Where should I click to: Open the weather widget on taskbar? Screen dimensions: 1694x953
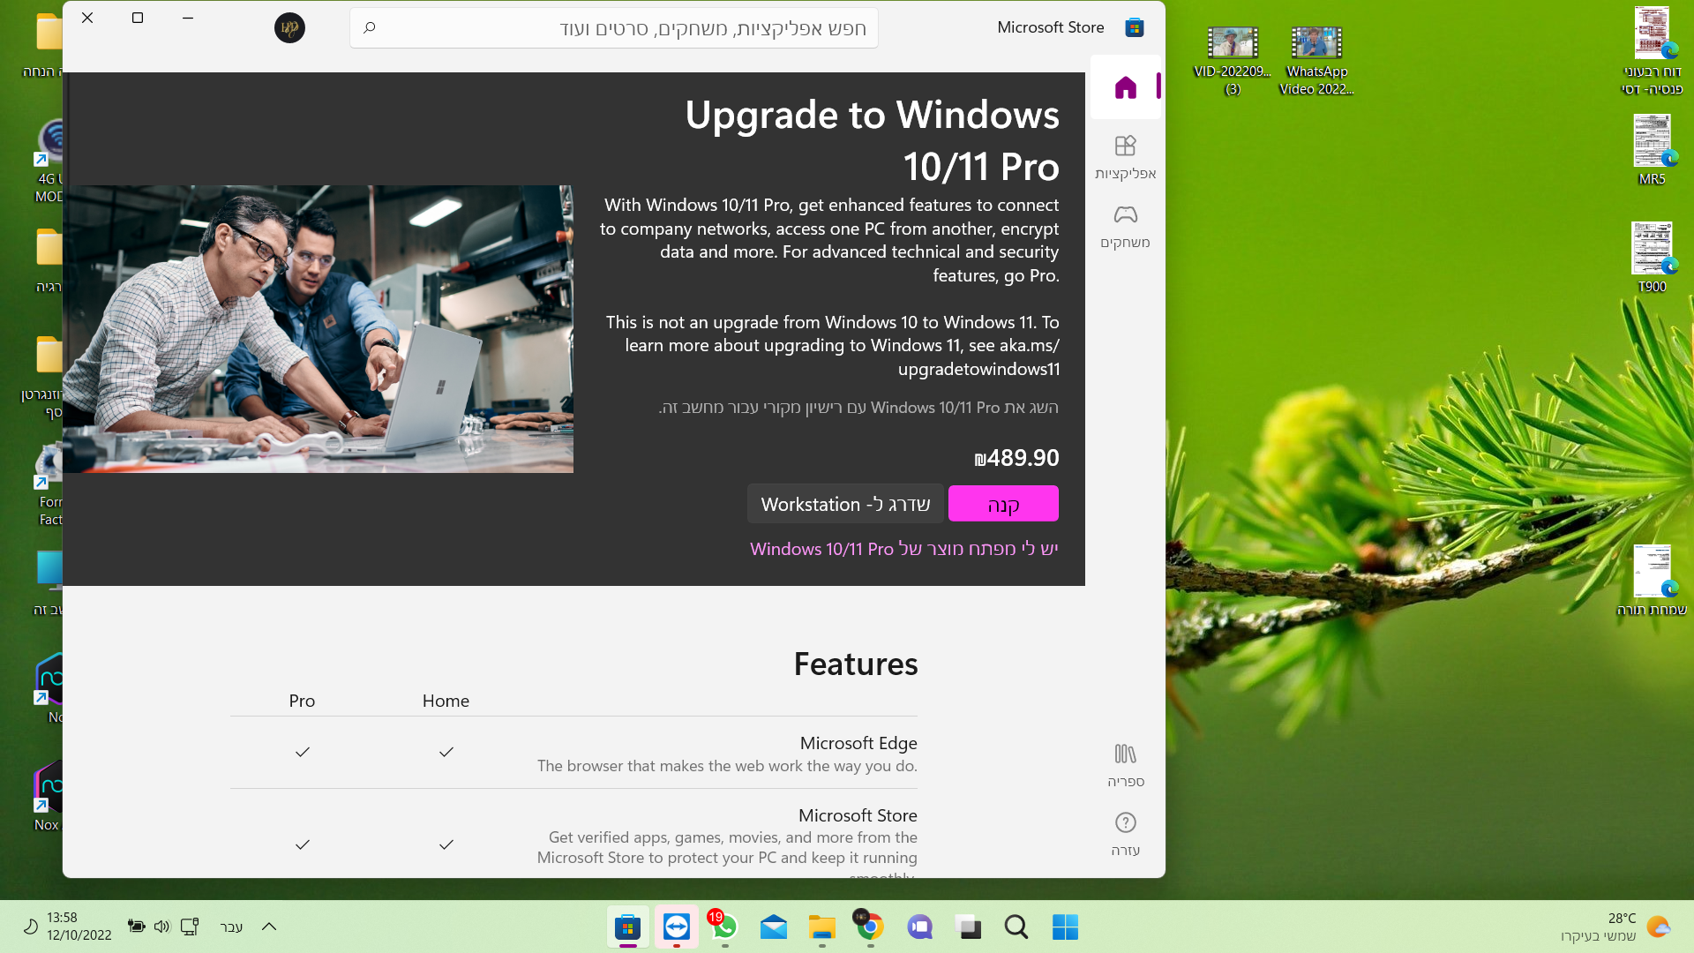coord(1615,927)
